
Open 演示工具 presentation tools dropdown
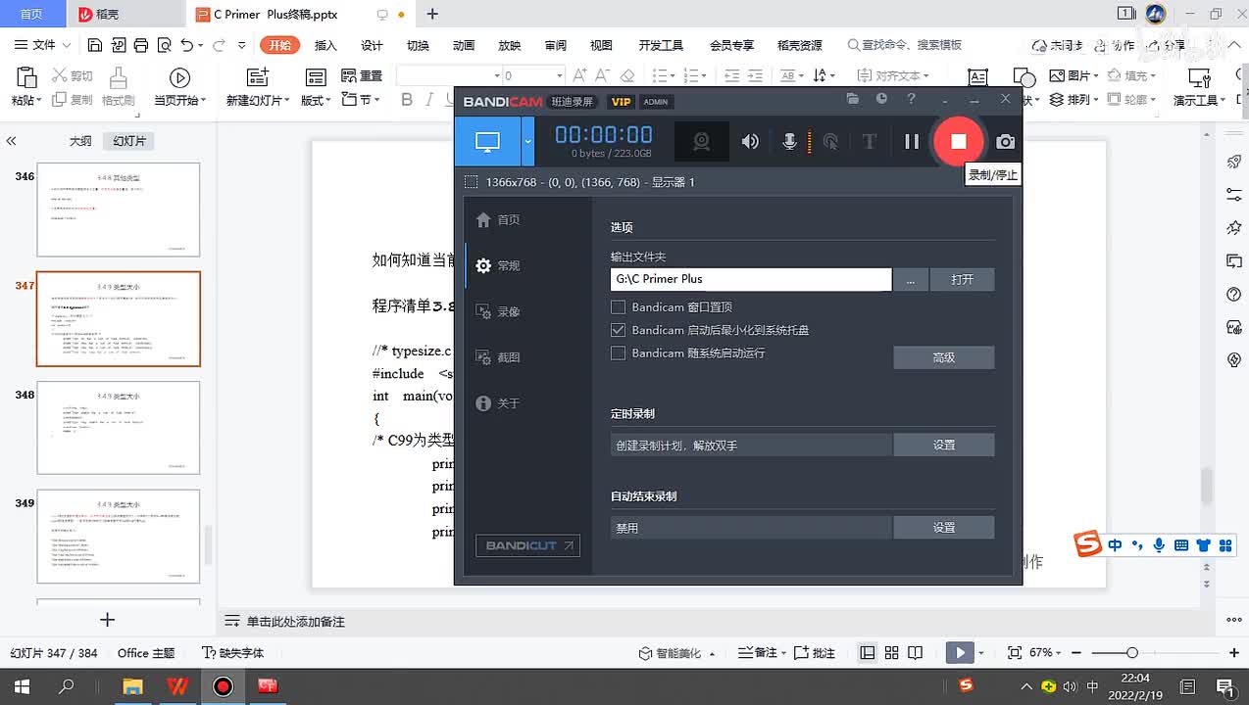tap(1223, 101)
